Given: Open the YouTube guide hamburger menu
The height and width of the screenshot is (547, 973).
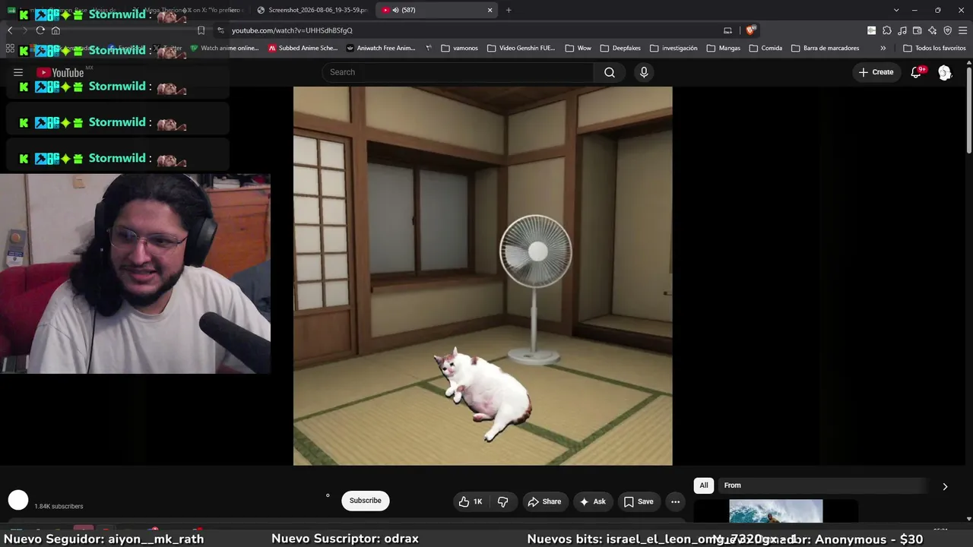Looking at the screenshot, I should click(18, 72).
